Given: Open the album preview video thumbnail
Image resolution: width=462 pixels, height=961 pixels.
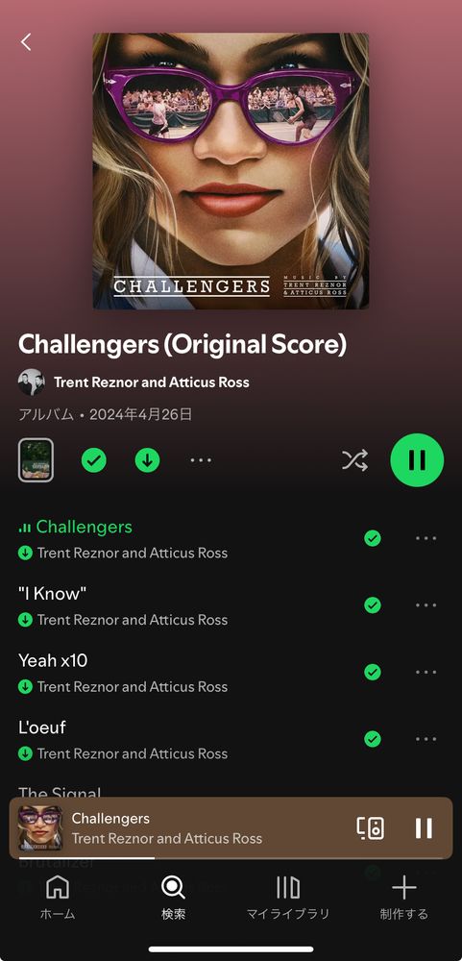Looking at the screenshot, I should coord(36,460).
